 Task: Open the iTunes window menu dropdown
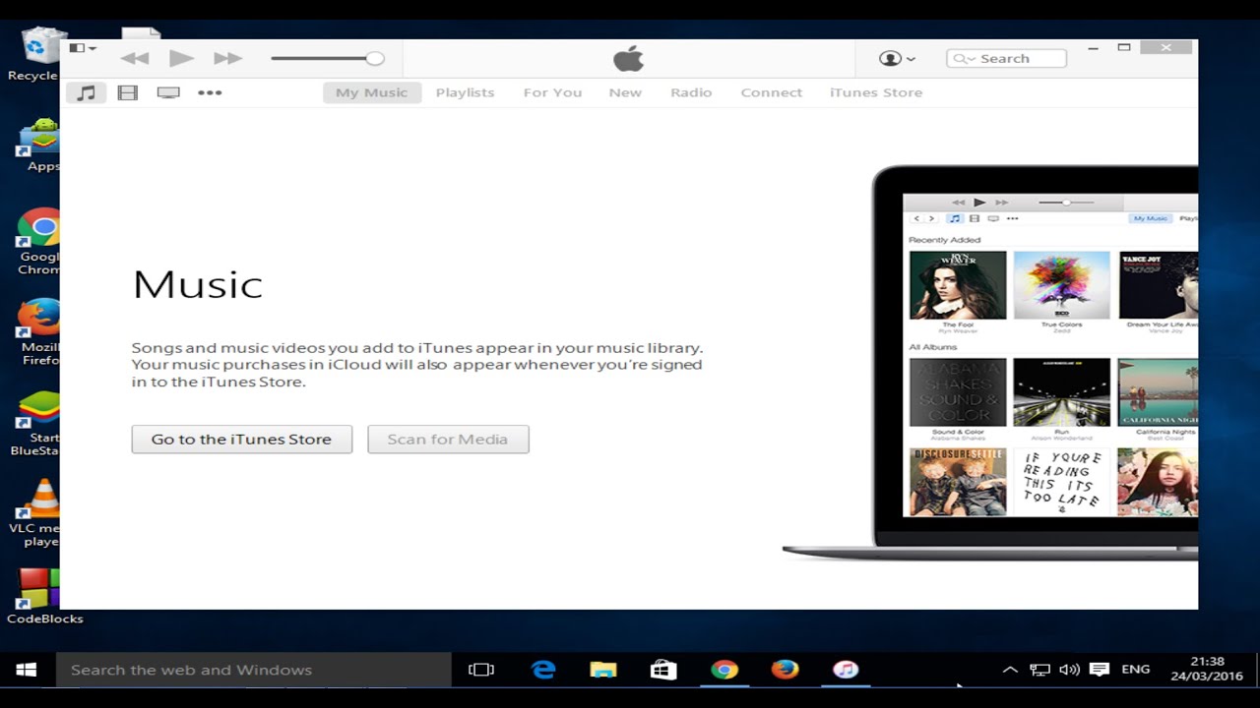click(83, 48)
